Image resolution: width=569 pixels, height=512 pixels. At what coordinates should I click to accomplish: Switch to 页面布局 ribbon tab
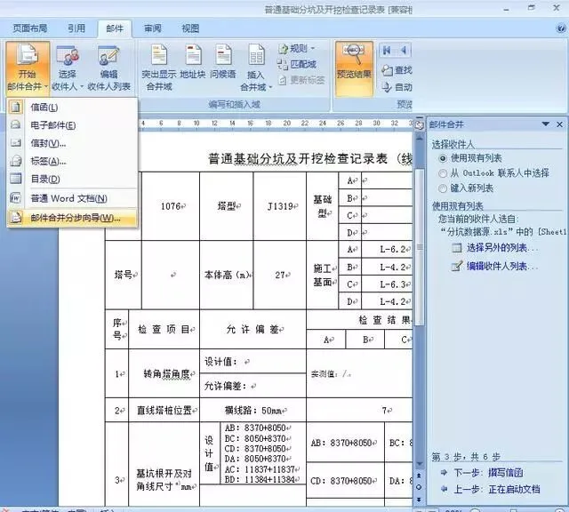tap(29, 28)
